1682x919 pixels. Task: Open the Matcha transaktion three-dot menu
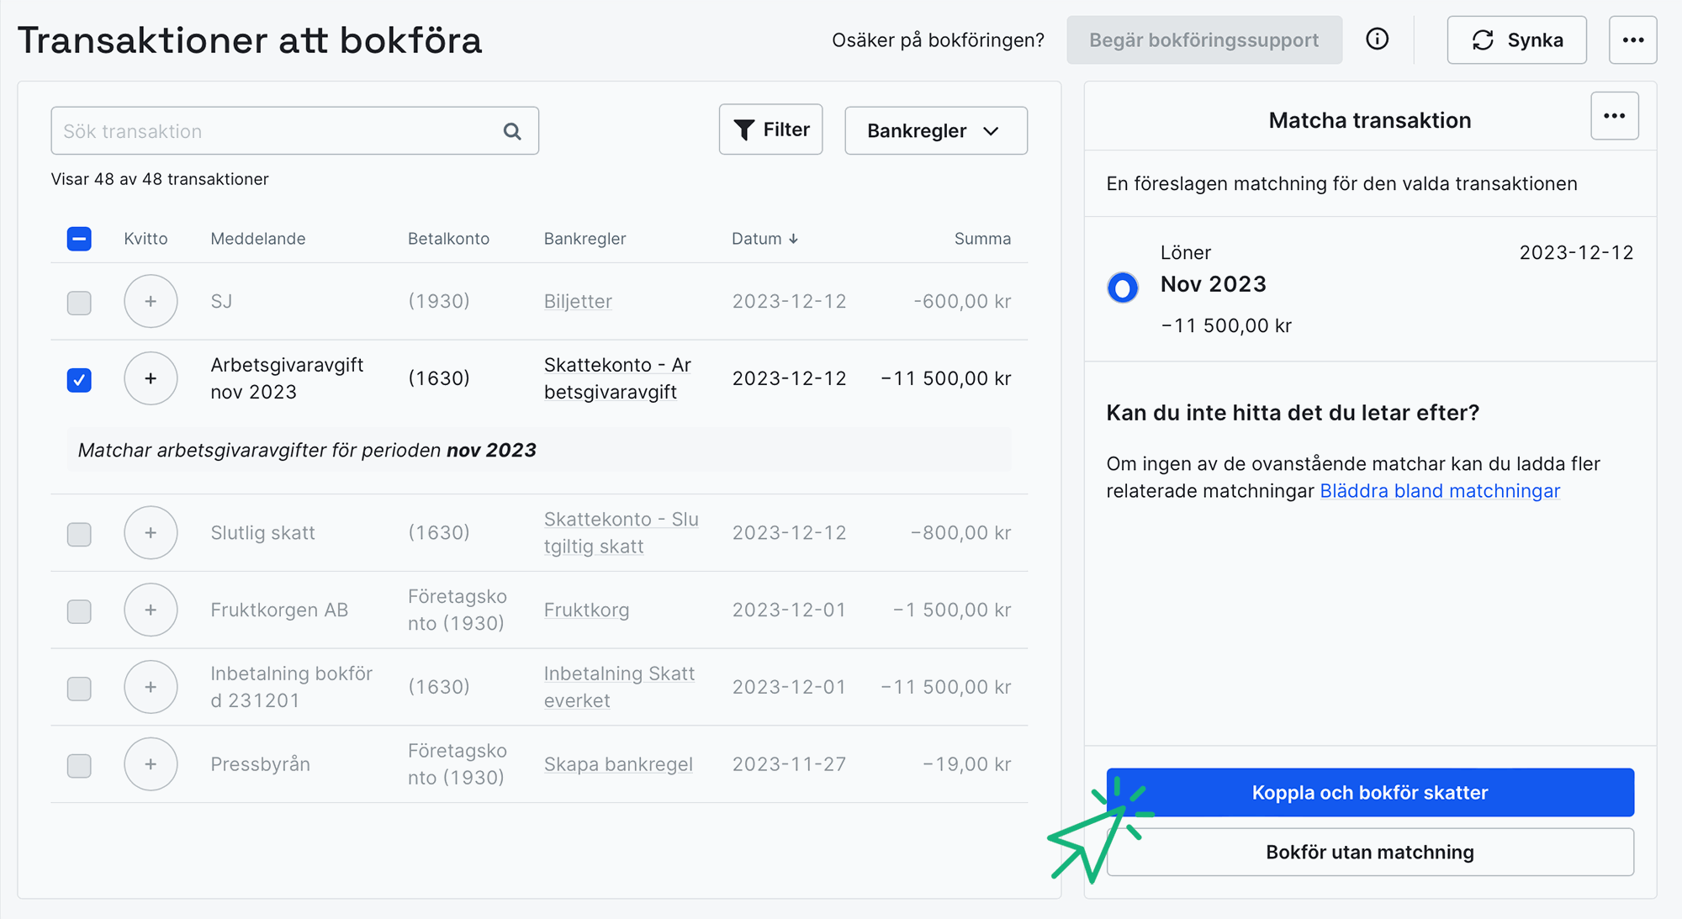click(x=1614, y=117)
